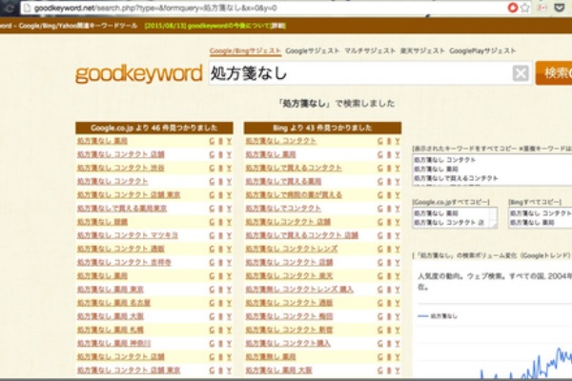Open the 処方箋なし コンタクト 楽天 keyword link

[x=289, y=276]
